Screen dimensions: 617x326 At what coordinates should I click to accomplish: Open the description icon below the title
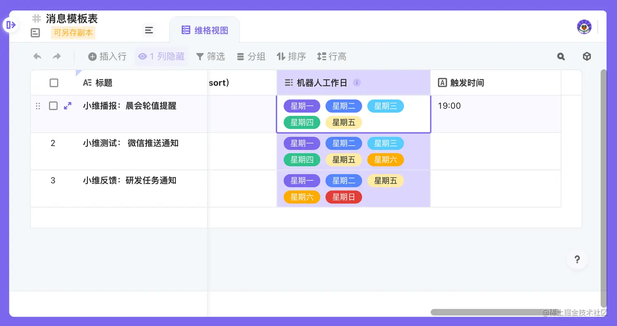point(36,33)
